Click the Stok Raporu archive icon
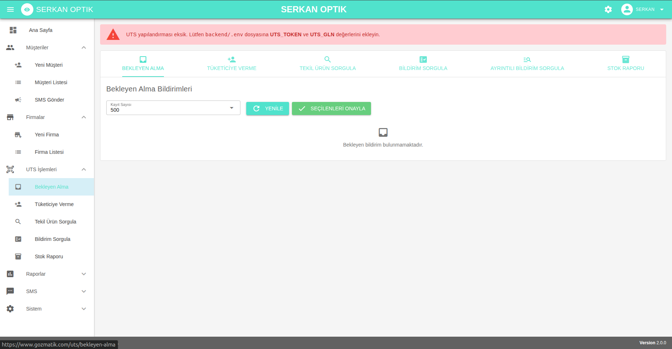This screenshot has width=672, height=349. click(18, 256)
